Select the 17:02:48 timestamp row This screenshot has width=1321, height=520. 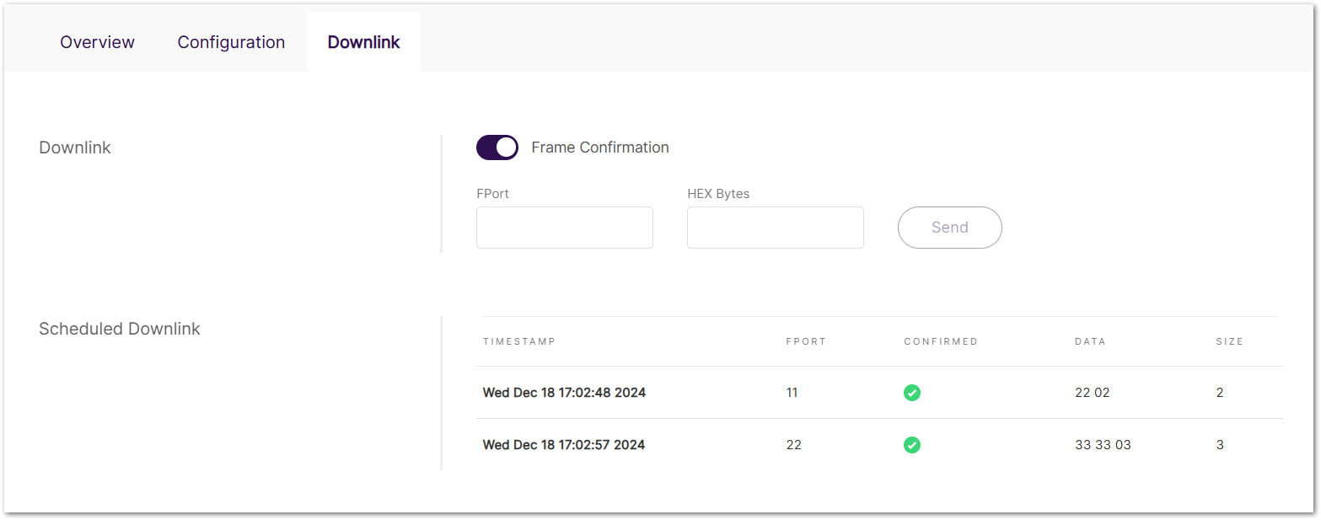[x=564, y=393]
